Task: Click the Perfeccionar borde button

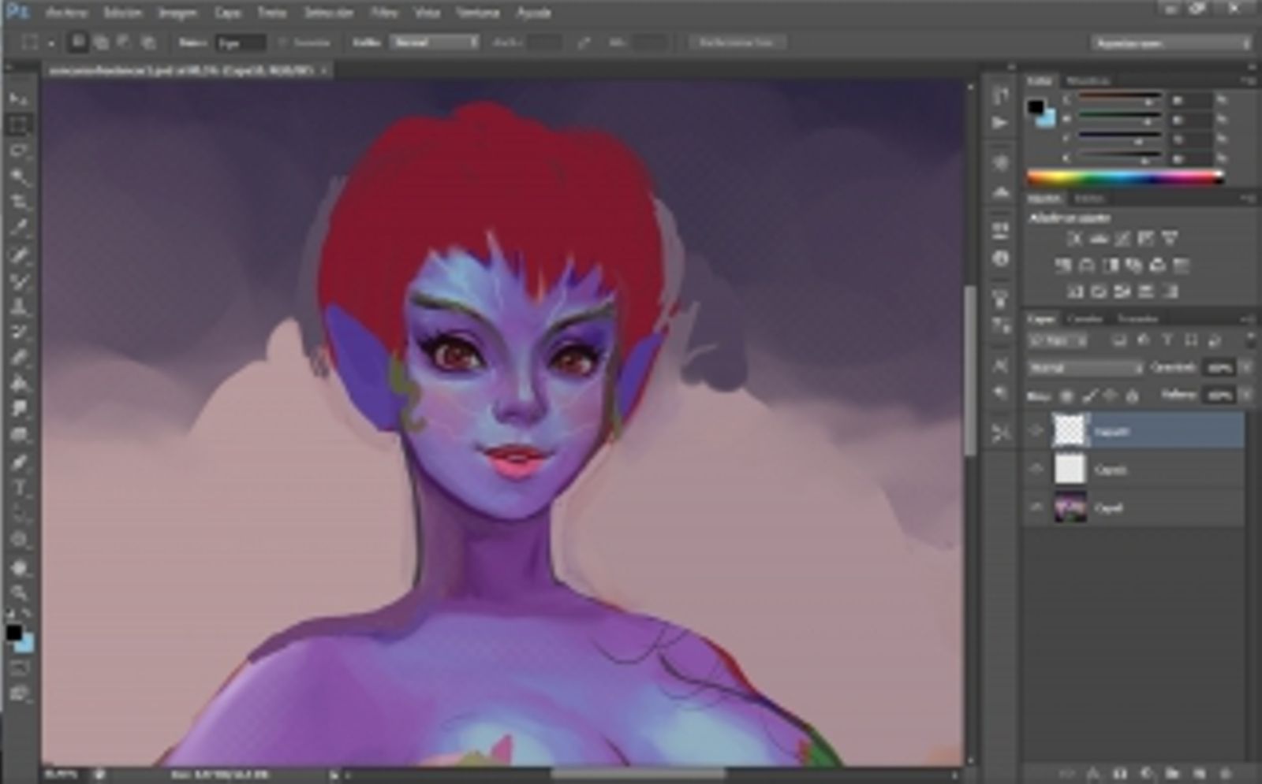Action: 737,43
